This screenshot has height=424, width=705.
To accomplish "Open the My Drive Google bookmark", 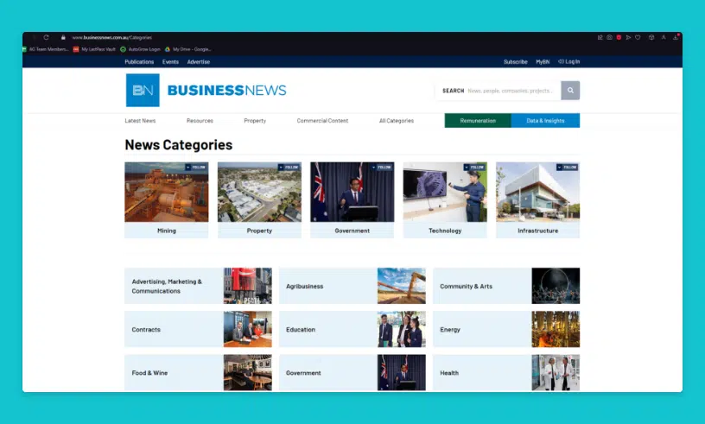I will (189, 49).
